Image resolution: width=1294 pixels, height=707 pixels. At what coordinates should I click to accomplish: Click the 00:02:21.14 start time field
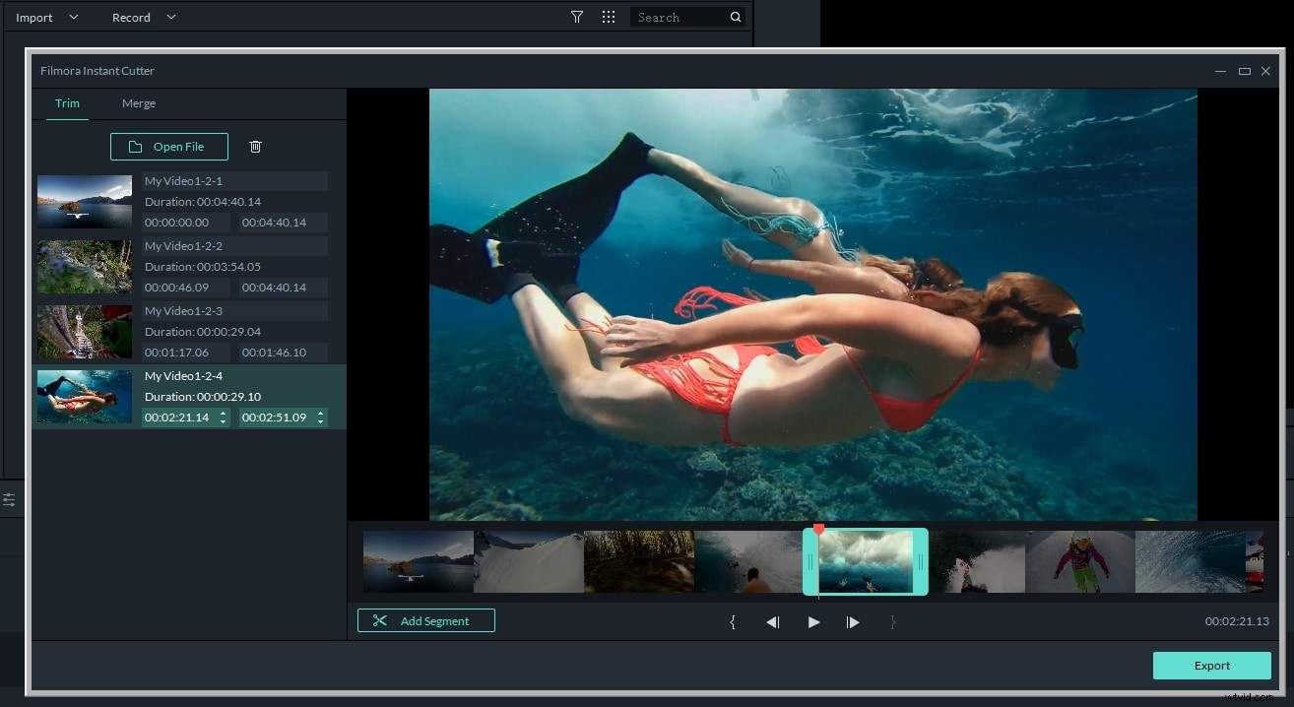[x=179, y=417]
